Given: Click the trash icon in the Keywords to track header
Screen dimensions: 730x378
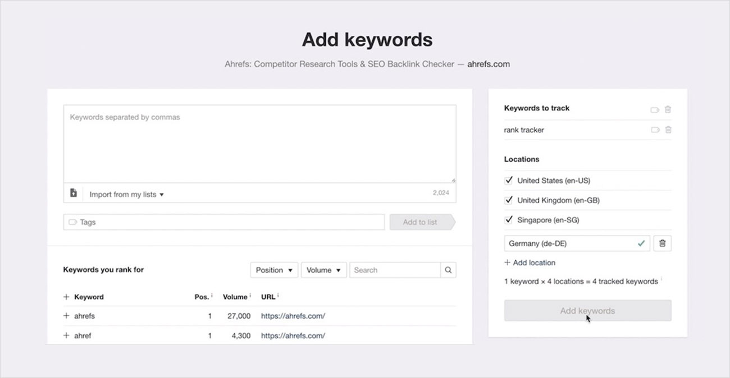Looking at the screenshot, I should (x=668, y=110).
